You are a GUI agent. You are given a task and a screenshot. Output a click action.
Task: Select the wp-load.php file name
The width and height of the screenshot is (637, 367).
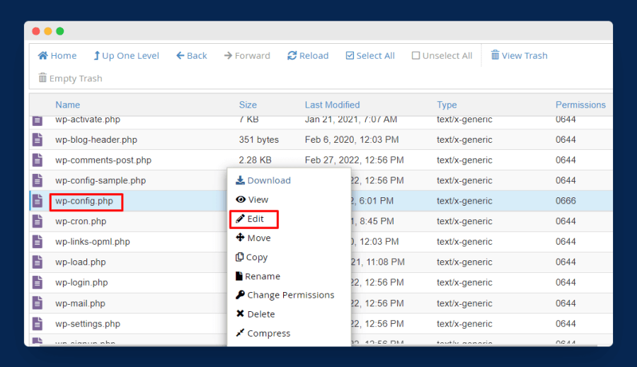(81, 262)
